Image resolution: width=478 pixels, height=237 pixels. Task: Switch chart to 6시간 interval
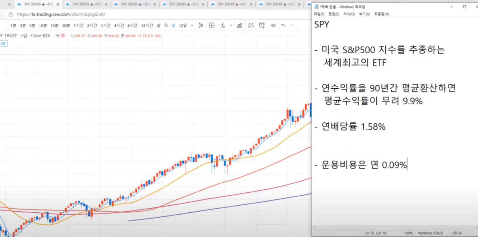click(x=133, y=25)
